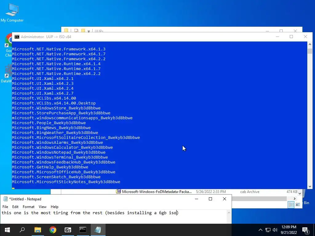Open the Windows Start button
This screenshot has height=236, width=315.
coord(7,230)
